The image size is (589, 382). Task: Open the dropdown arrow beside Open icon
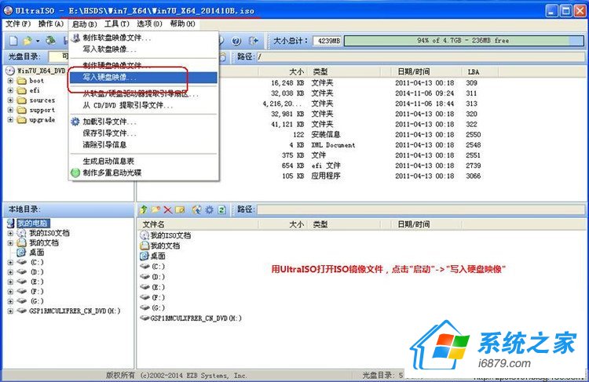click(x=37, y=41)
